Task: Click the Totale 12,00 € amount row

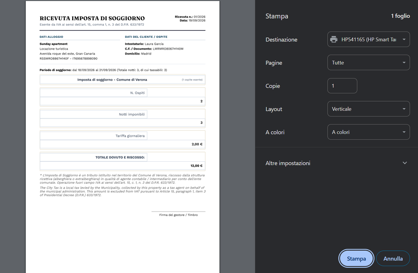Action: point(122,166)
